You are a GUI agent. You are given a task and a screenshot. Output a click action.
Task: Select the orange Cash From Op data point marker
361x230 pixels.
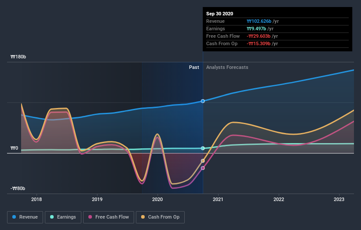pyautogui.click(x=203, y=161)
